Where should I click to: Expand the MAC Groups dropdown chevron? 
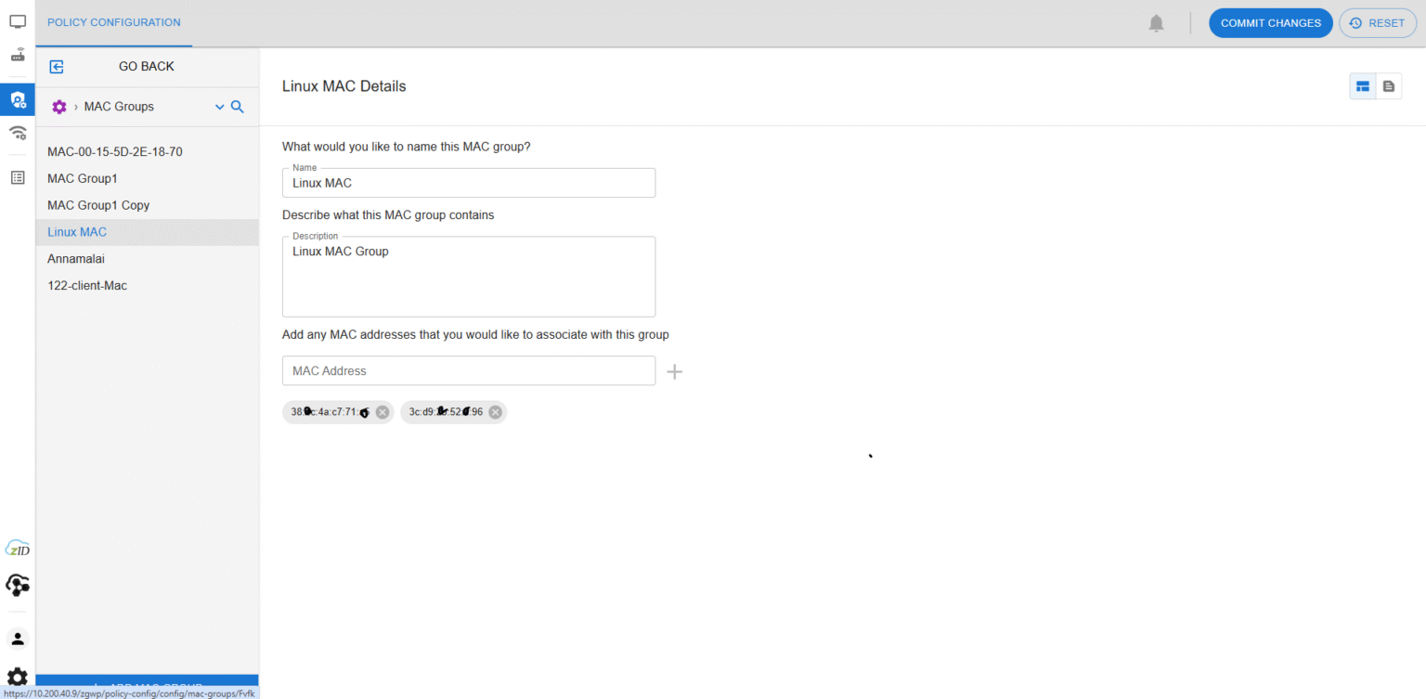coord(220,107)
